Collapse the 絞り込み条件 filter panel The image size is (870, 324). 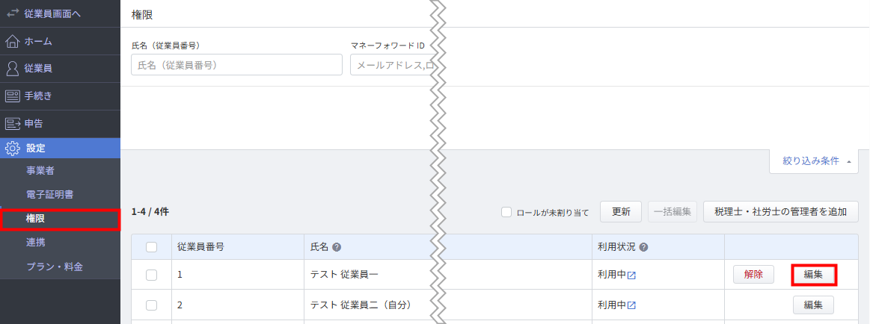click(814, 161)
